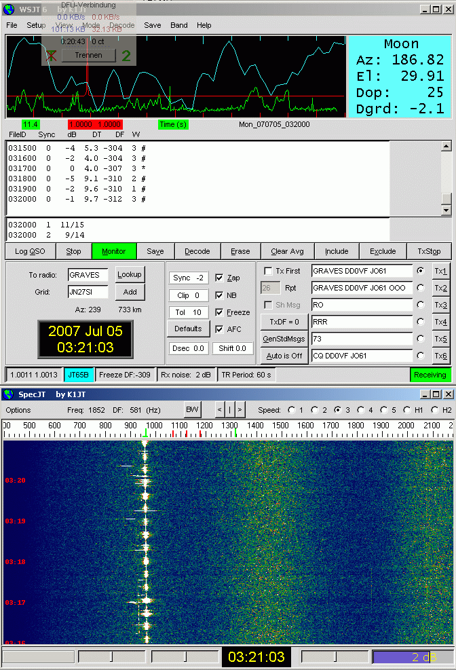Click the TxStop button

[x=429, y=251]
